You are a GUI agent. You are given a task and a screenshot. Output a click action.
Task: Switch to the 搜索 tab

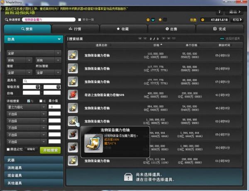27,29
